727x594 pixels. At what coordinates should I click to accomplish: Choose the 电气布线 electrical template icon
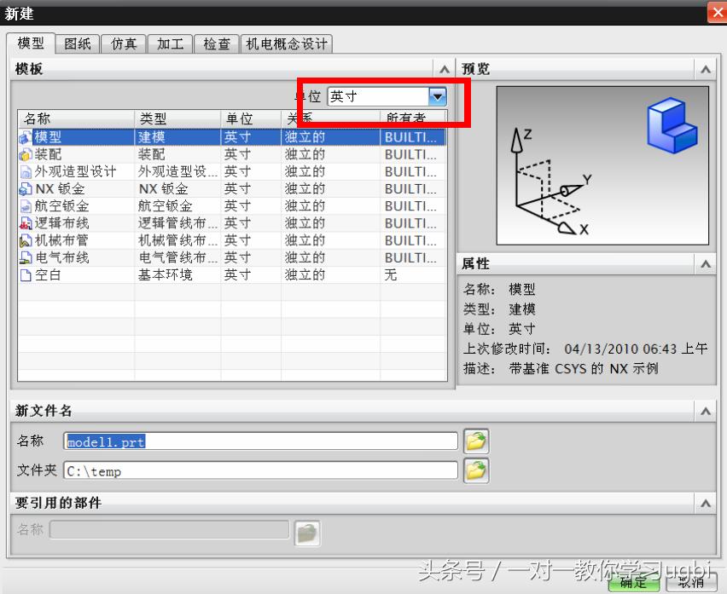point(26,257)
